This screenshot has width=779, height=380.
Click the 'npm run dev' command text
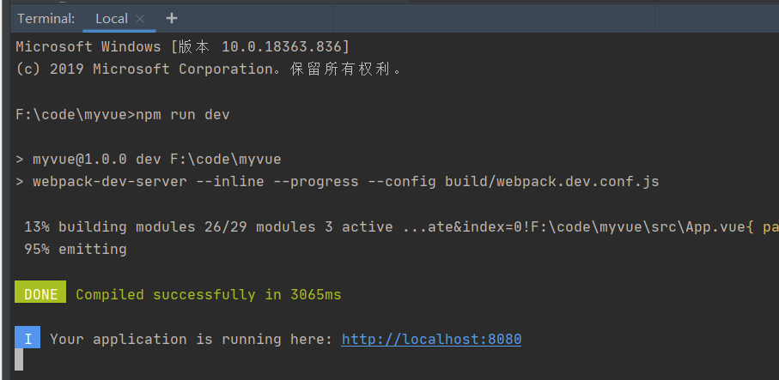click(x=183, y=114)
